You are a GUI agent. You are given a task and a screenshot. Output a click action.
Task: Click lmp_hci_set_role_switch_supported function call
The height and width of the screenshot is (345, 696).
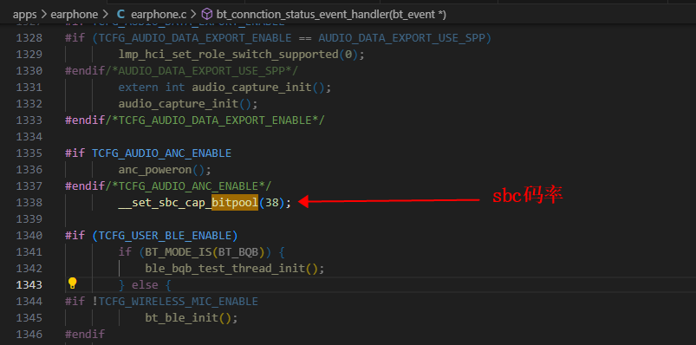tap(228, 54)
